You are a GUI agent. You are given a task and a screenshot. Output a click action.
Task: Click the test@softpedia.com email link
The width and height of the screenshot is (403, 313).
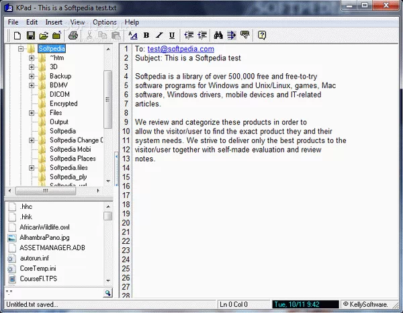(181, 49)
